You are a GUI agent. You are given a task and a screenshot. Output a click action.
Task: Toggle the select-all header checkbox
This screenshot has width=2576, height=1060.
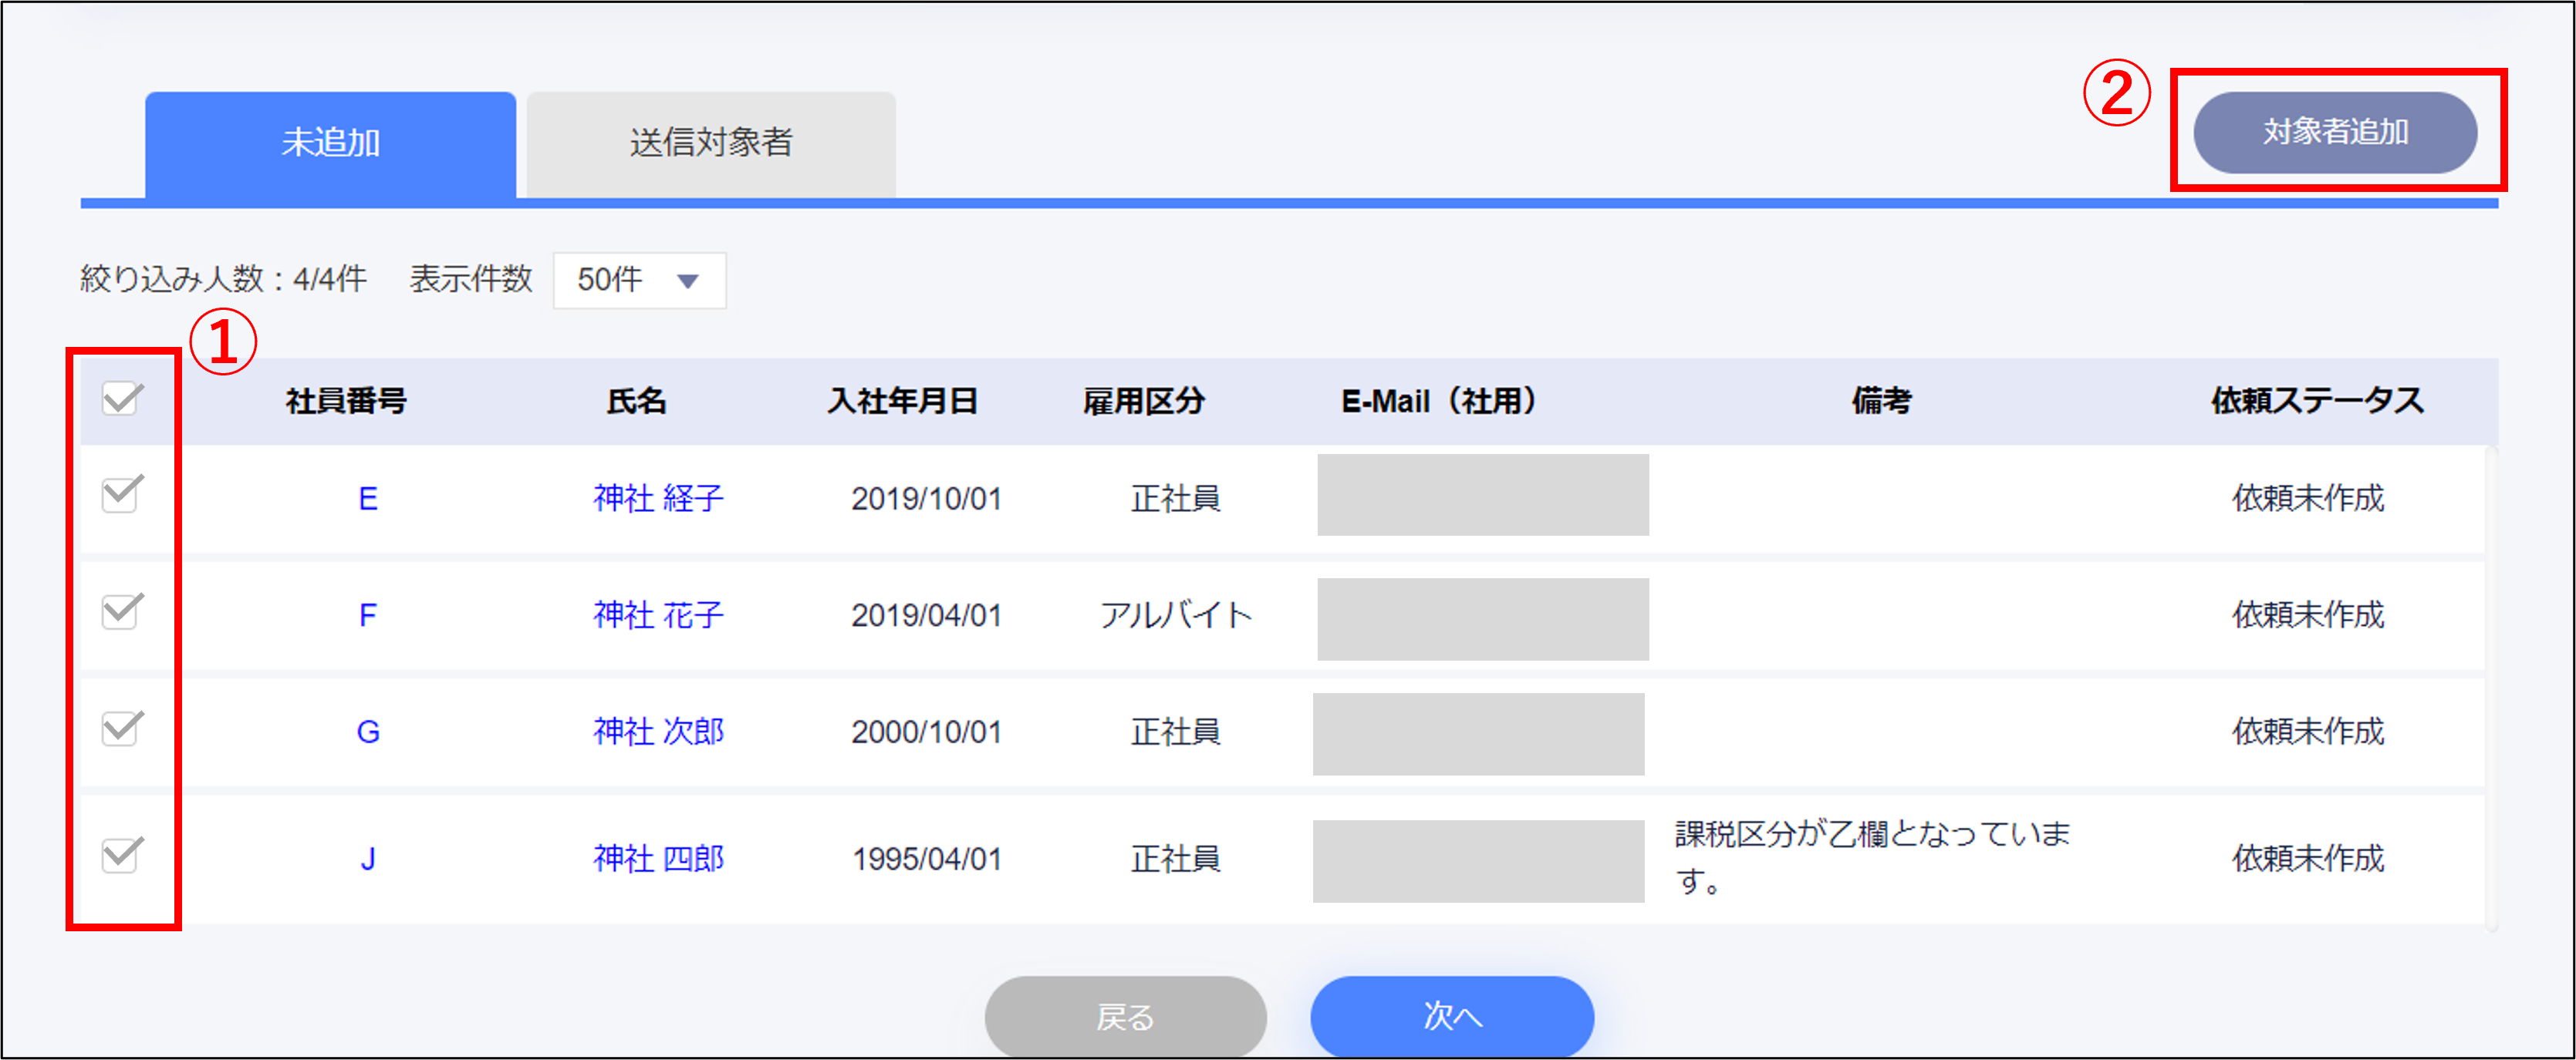point(121,399)
